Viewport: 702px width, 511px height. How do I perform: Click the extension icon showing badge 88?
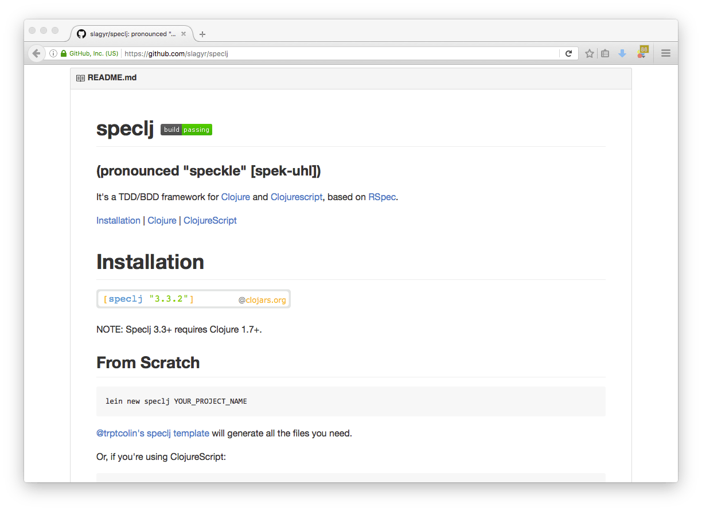(642, 52)
